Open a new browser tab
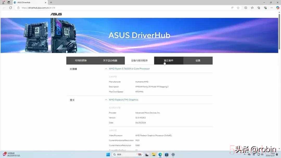This screenshot has width=281, height=158. pos(51,3)
